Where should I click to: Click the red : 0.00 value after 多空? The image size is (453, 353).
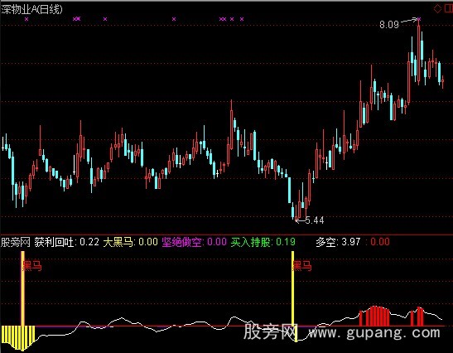pos(378,242)
